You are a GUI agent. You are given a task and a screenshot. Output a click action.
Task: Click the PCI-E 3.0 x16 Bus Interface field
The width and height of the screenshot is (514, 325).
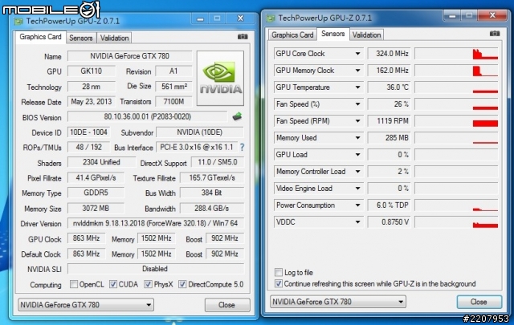[197, 148]
